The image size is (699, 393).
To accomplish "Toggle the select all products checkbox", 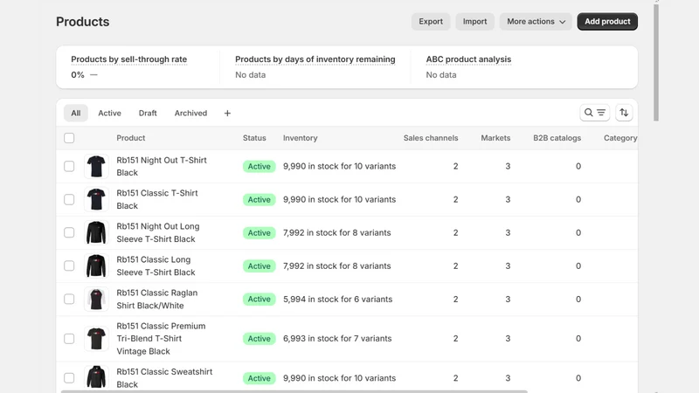I will click(69, 138).
